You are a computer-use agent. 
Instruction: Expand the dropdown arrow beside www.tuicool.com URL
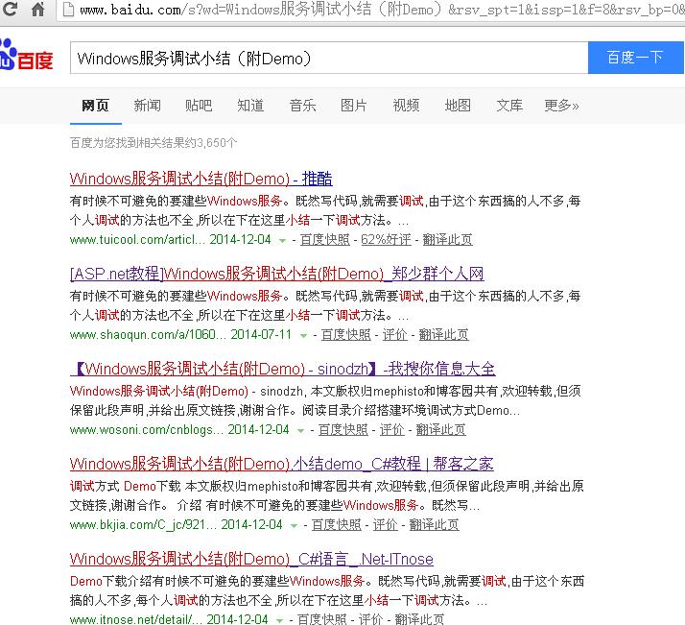point(283,240)
